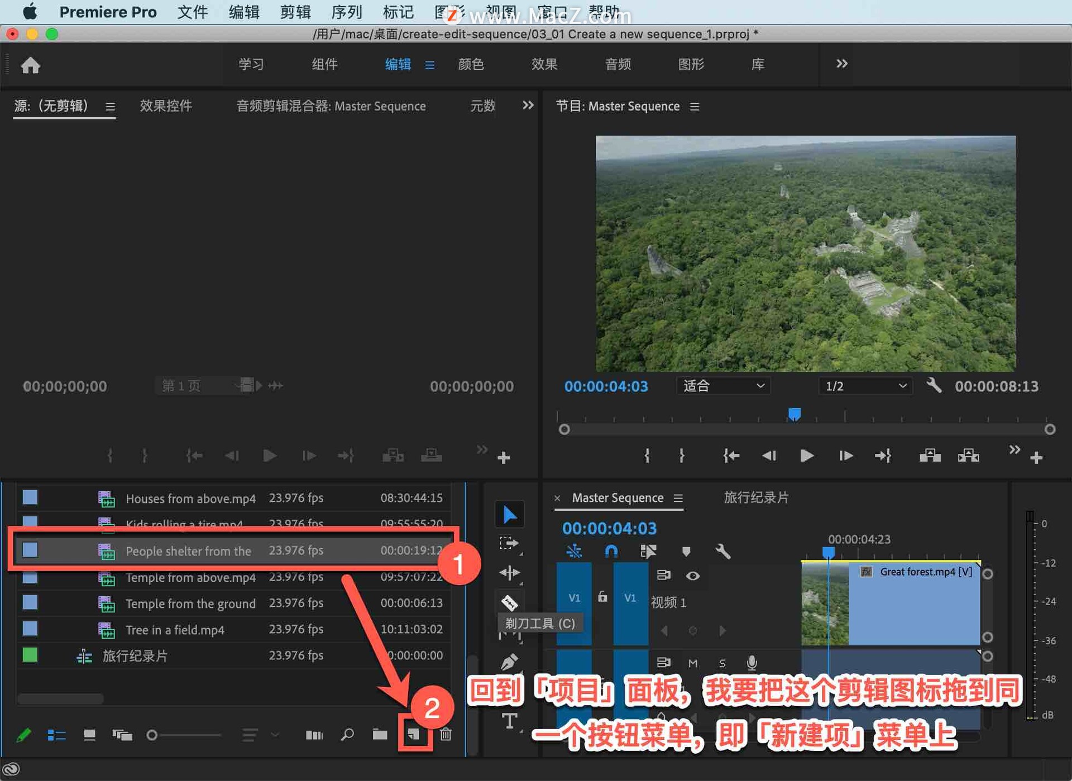1072x781 pixels.
Task: Select the Type tool
Action: tap(509, 721)
